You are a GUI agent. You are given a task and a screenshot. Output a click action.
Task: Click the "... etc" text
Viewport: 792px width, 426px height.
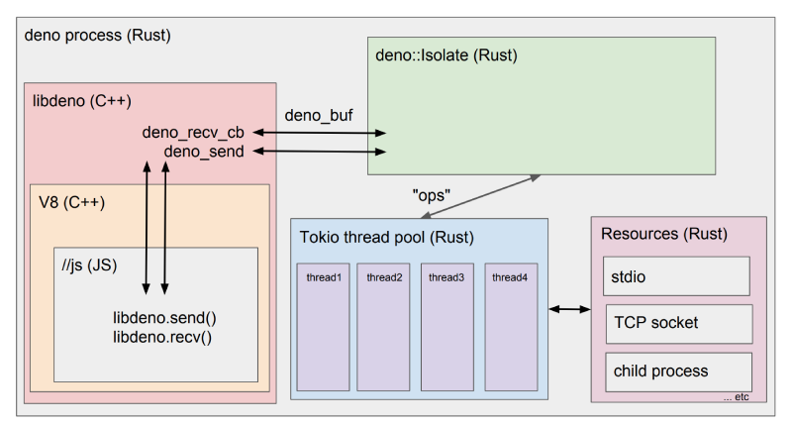click(736, 397)
